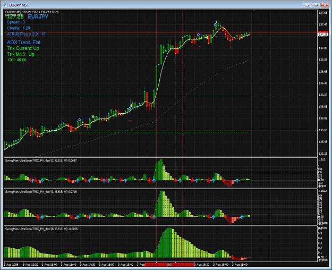Click the 3 Aug 14:20 time axis label

pos(88,265)
